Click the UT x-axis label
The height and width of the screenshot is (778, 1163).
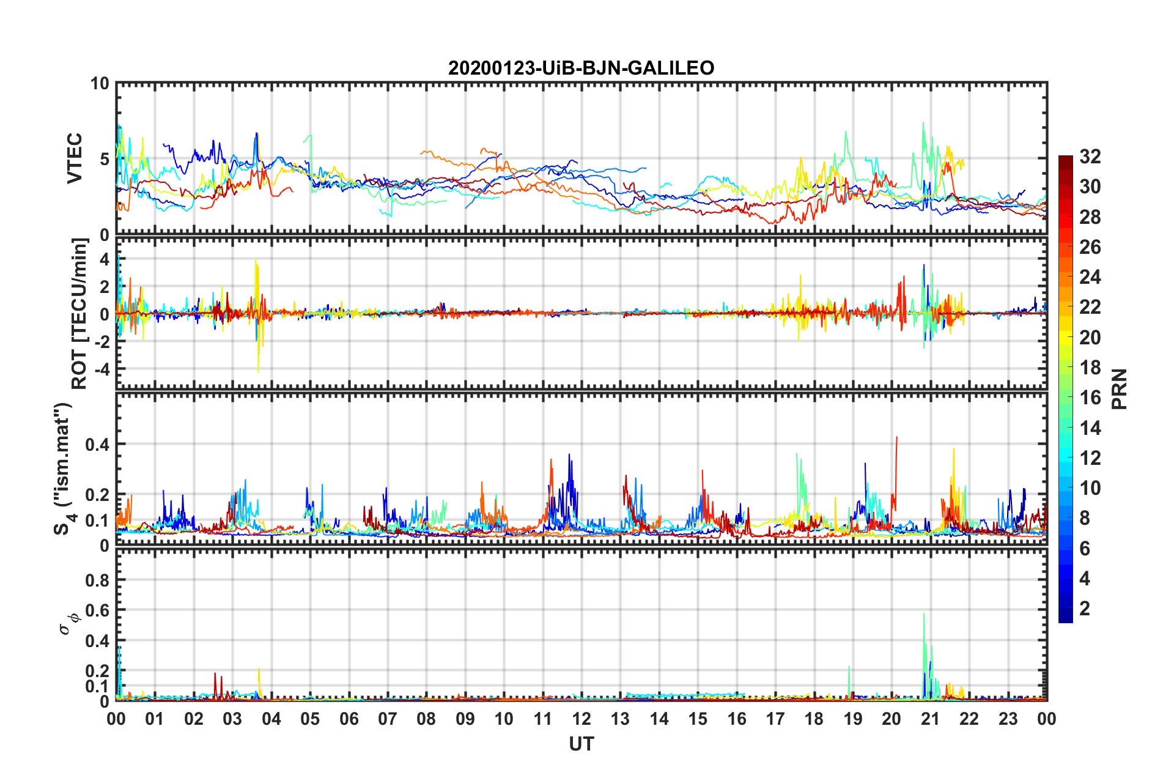[581, 744]
